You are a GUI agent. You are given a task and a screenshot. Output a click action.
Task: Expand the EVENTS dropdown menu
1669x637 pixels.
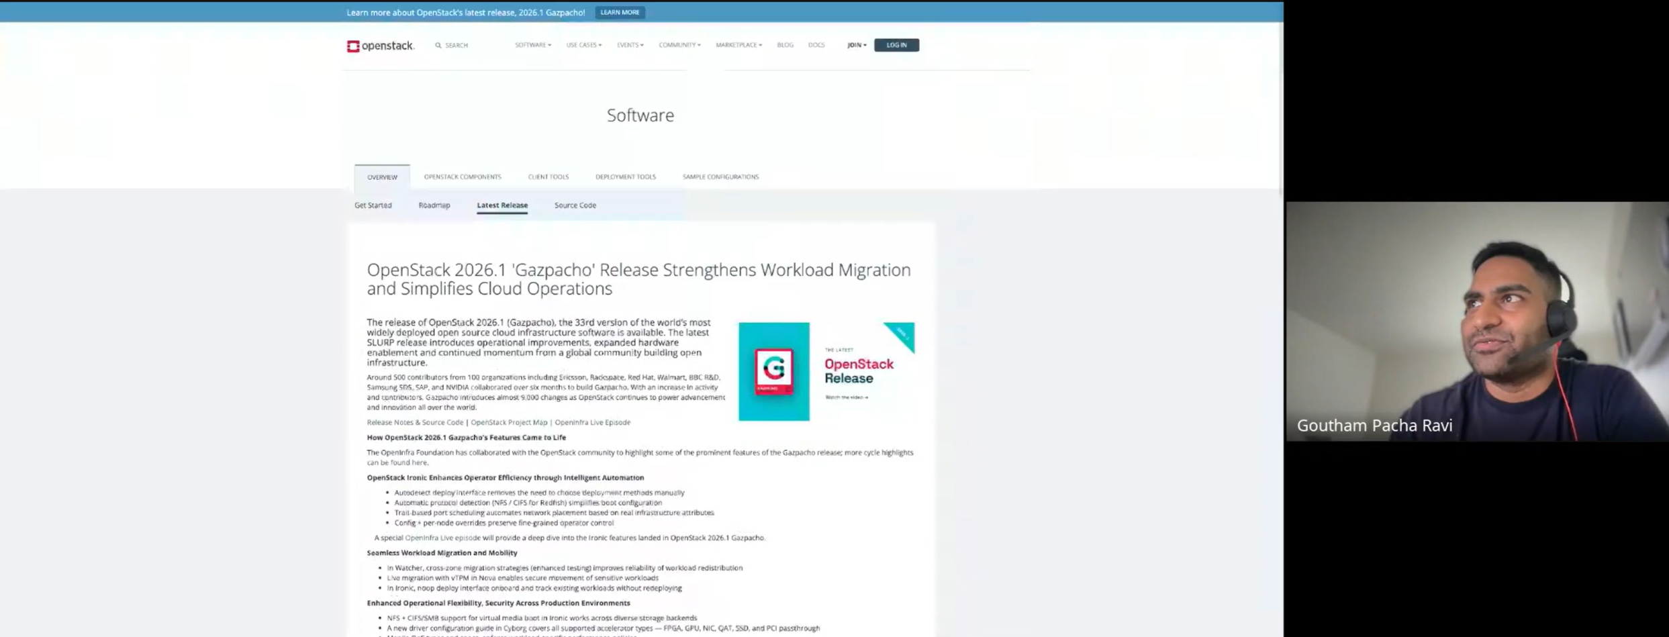pyautogui.click(x=630, y=45)
